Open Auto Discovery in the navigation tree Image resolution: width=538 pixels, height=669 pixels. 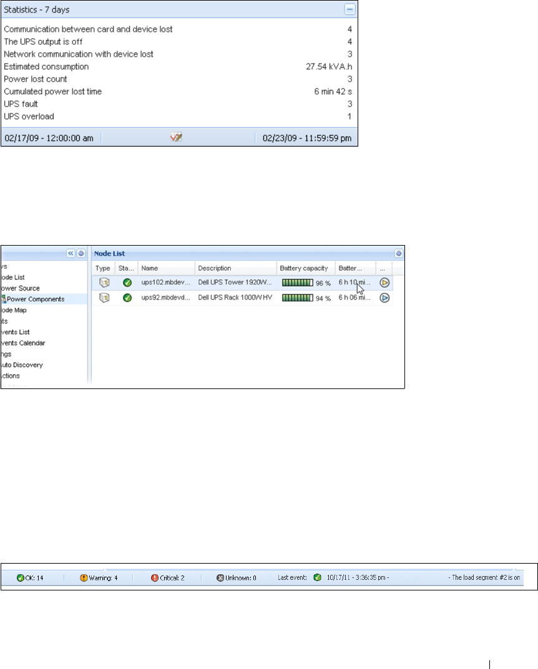[x=22, y=365]
